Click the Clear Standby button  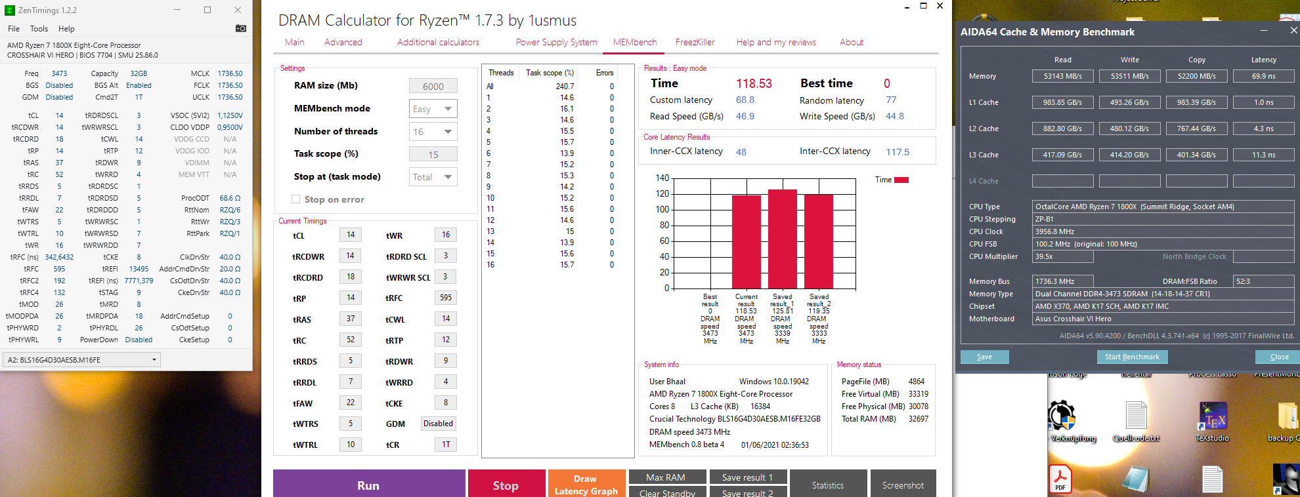[x=667, y=492]
